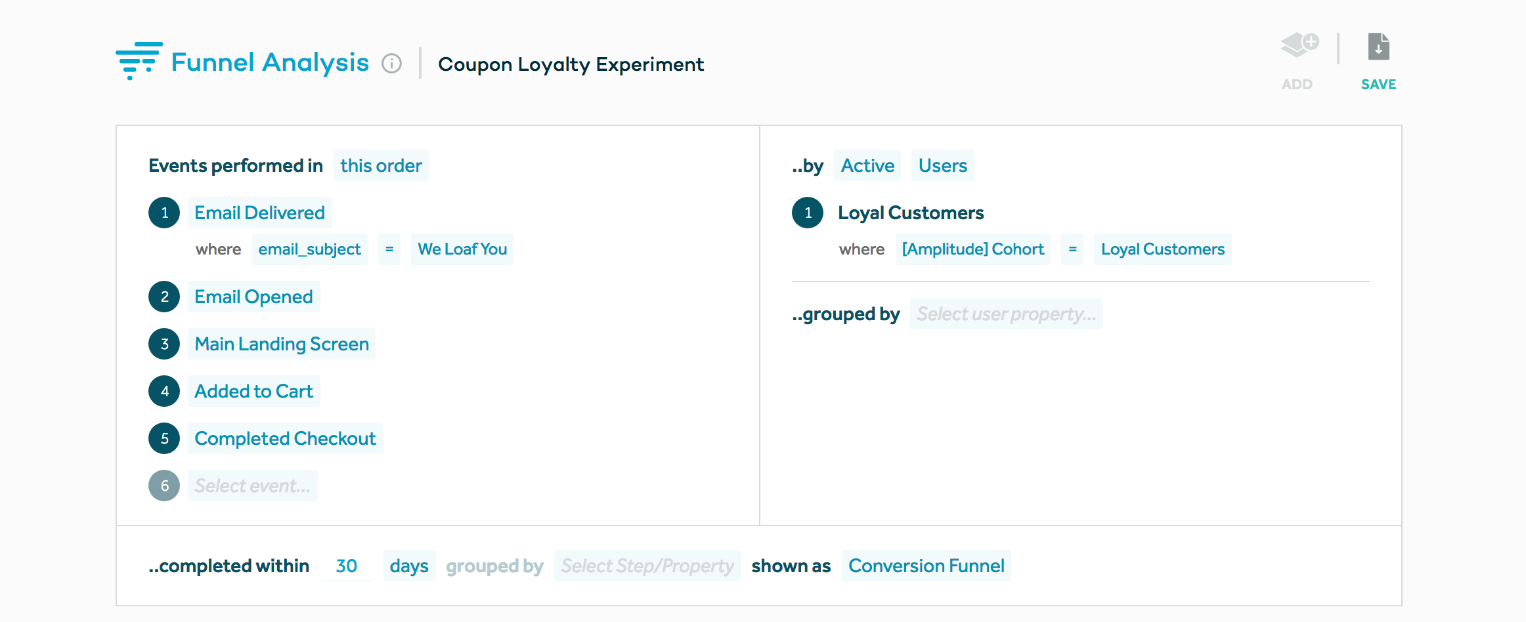The image size is (1526, 622).
Task: Select the 'Email Opened' event
Action: [x=253, y=297]
